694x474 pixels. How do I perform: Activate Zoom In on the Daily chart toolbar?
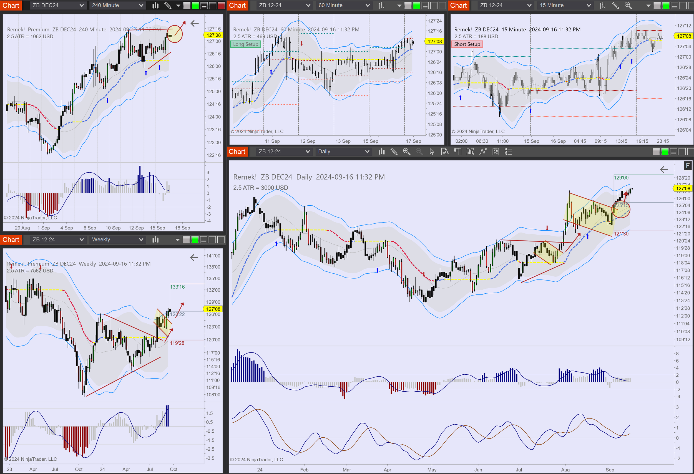pos(406,152)
